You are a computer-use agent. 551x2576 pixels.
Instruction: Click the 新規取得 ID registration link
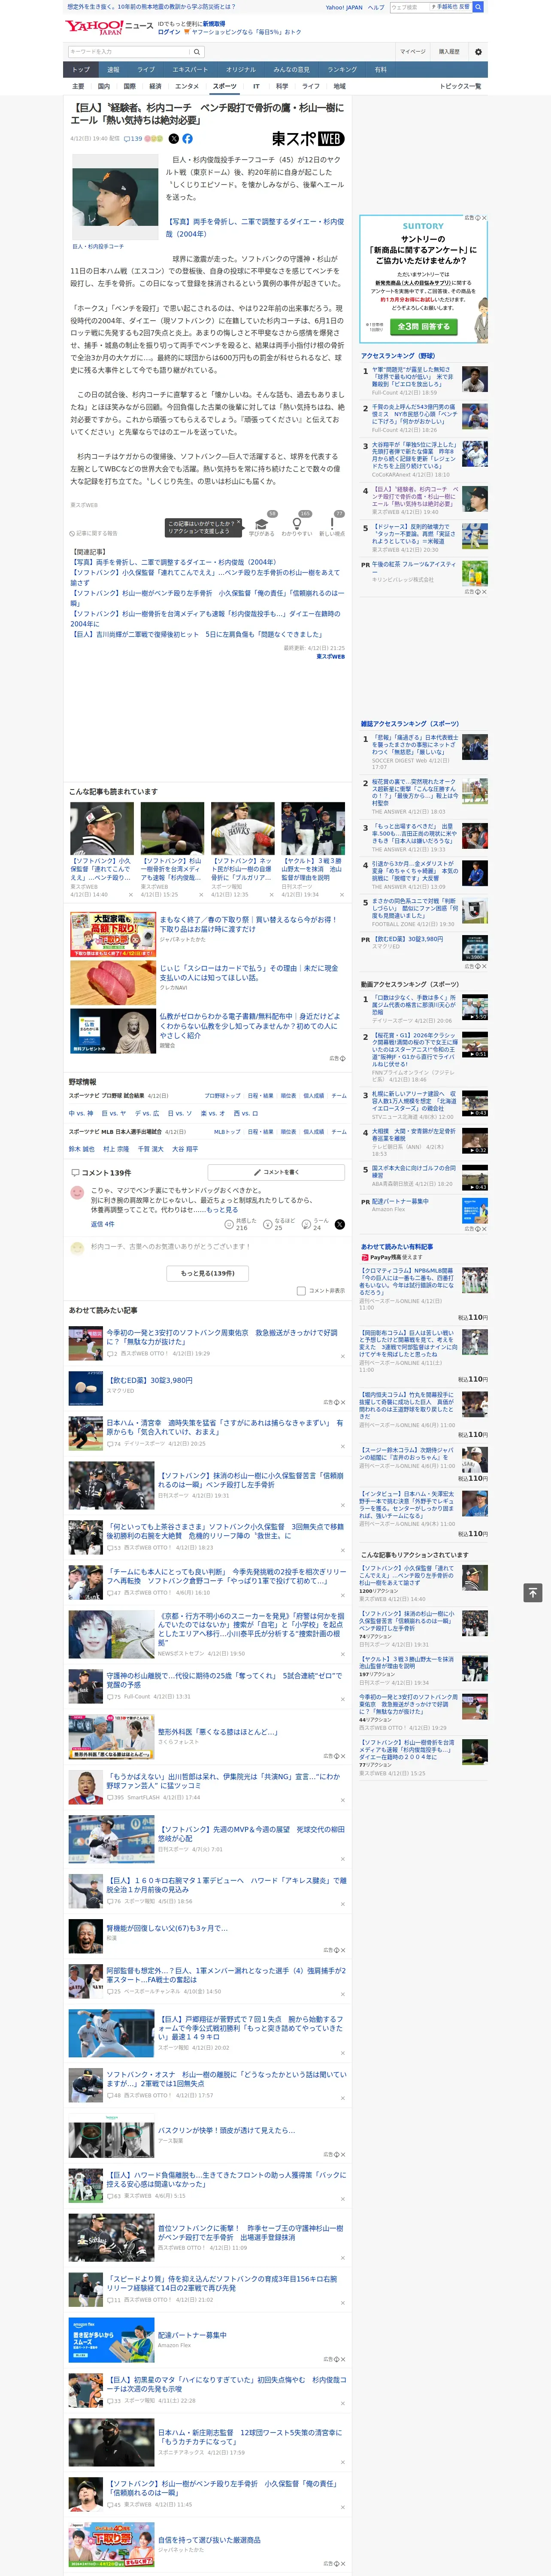click(x=214, y=23)
